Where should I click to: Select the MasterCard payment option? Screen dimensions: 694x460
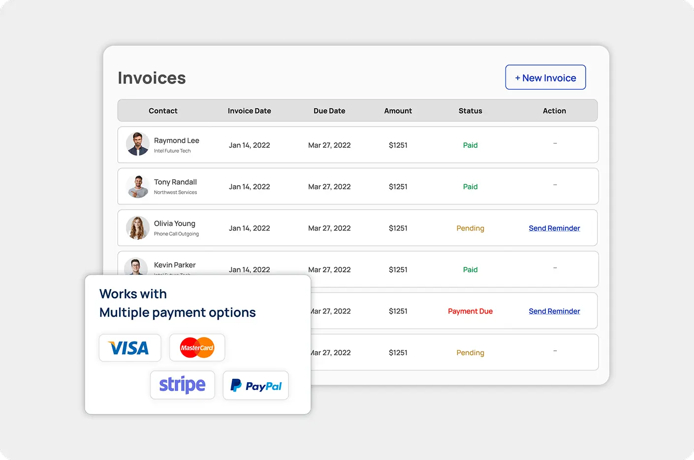pyautogui.click(x=197, y=347)
